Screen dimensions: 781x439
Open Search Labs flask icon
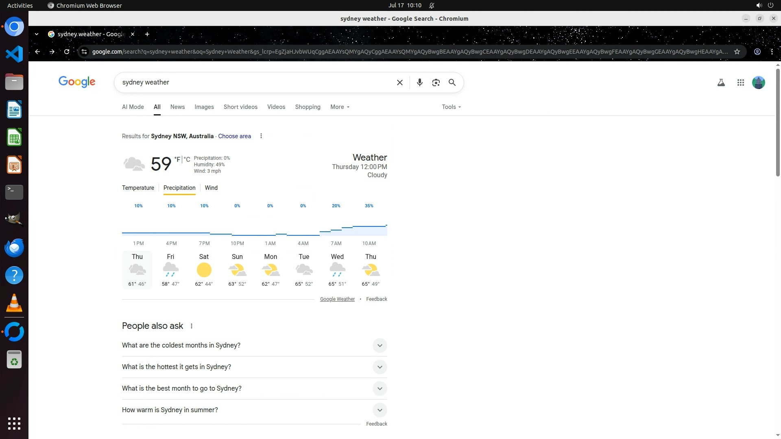(x=721, y=83)
